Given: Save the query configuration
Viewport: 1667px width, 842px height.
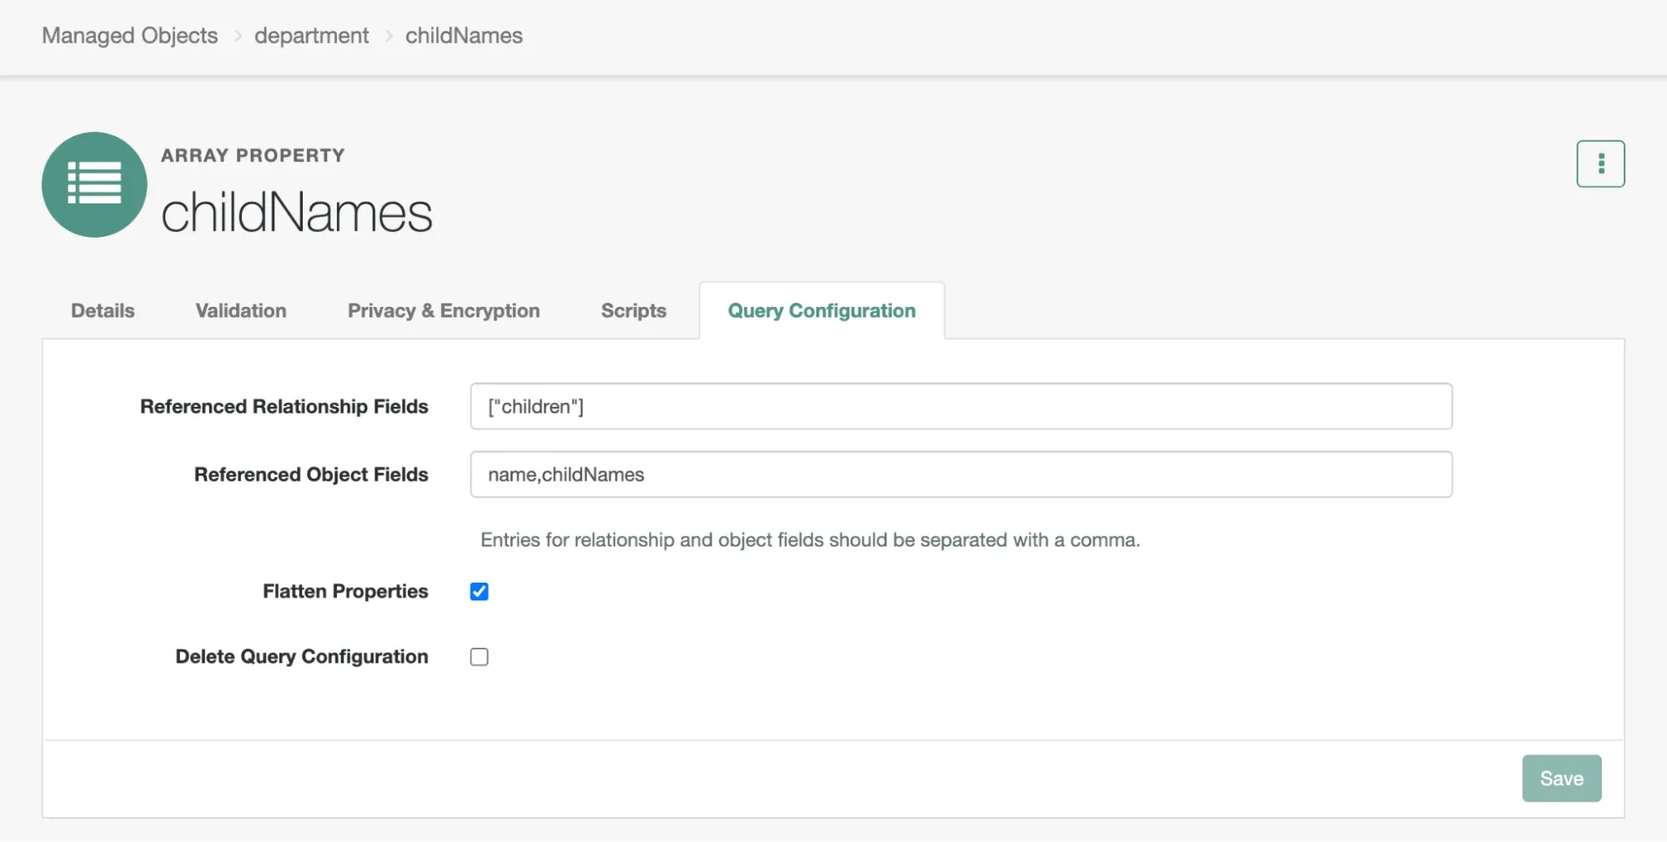Looking at the screenshot, I should coord(1561,779).
